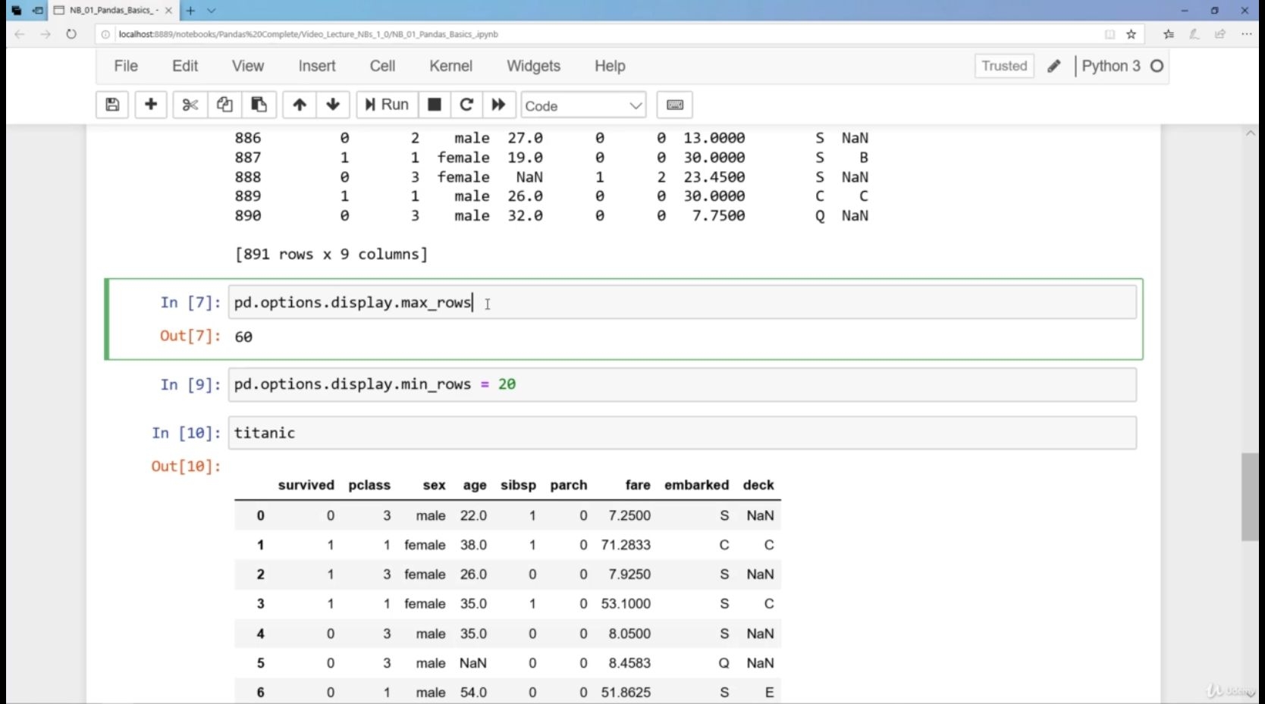This screenshot has width=1265, height=704.
Task: Open the browser Settings and more menu
Action: tap(1246, 34)
